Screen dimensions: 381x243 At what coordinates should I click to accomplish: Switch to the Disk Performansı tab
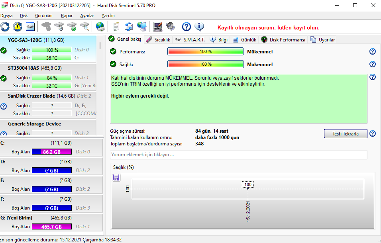click(x=283, y=39)
